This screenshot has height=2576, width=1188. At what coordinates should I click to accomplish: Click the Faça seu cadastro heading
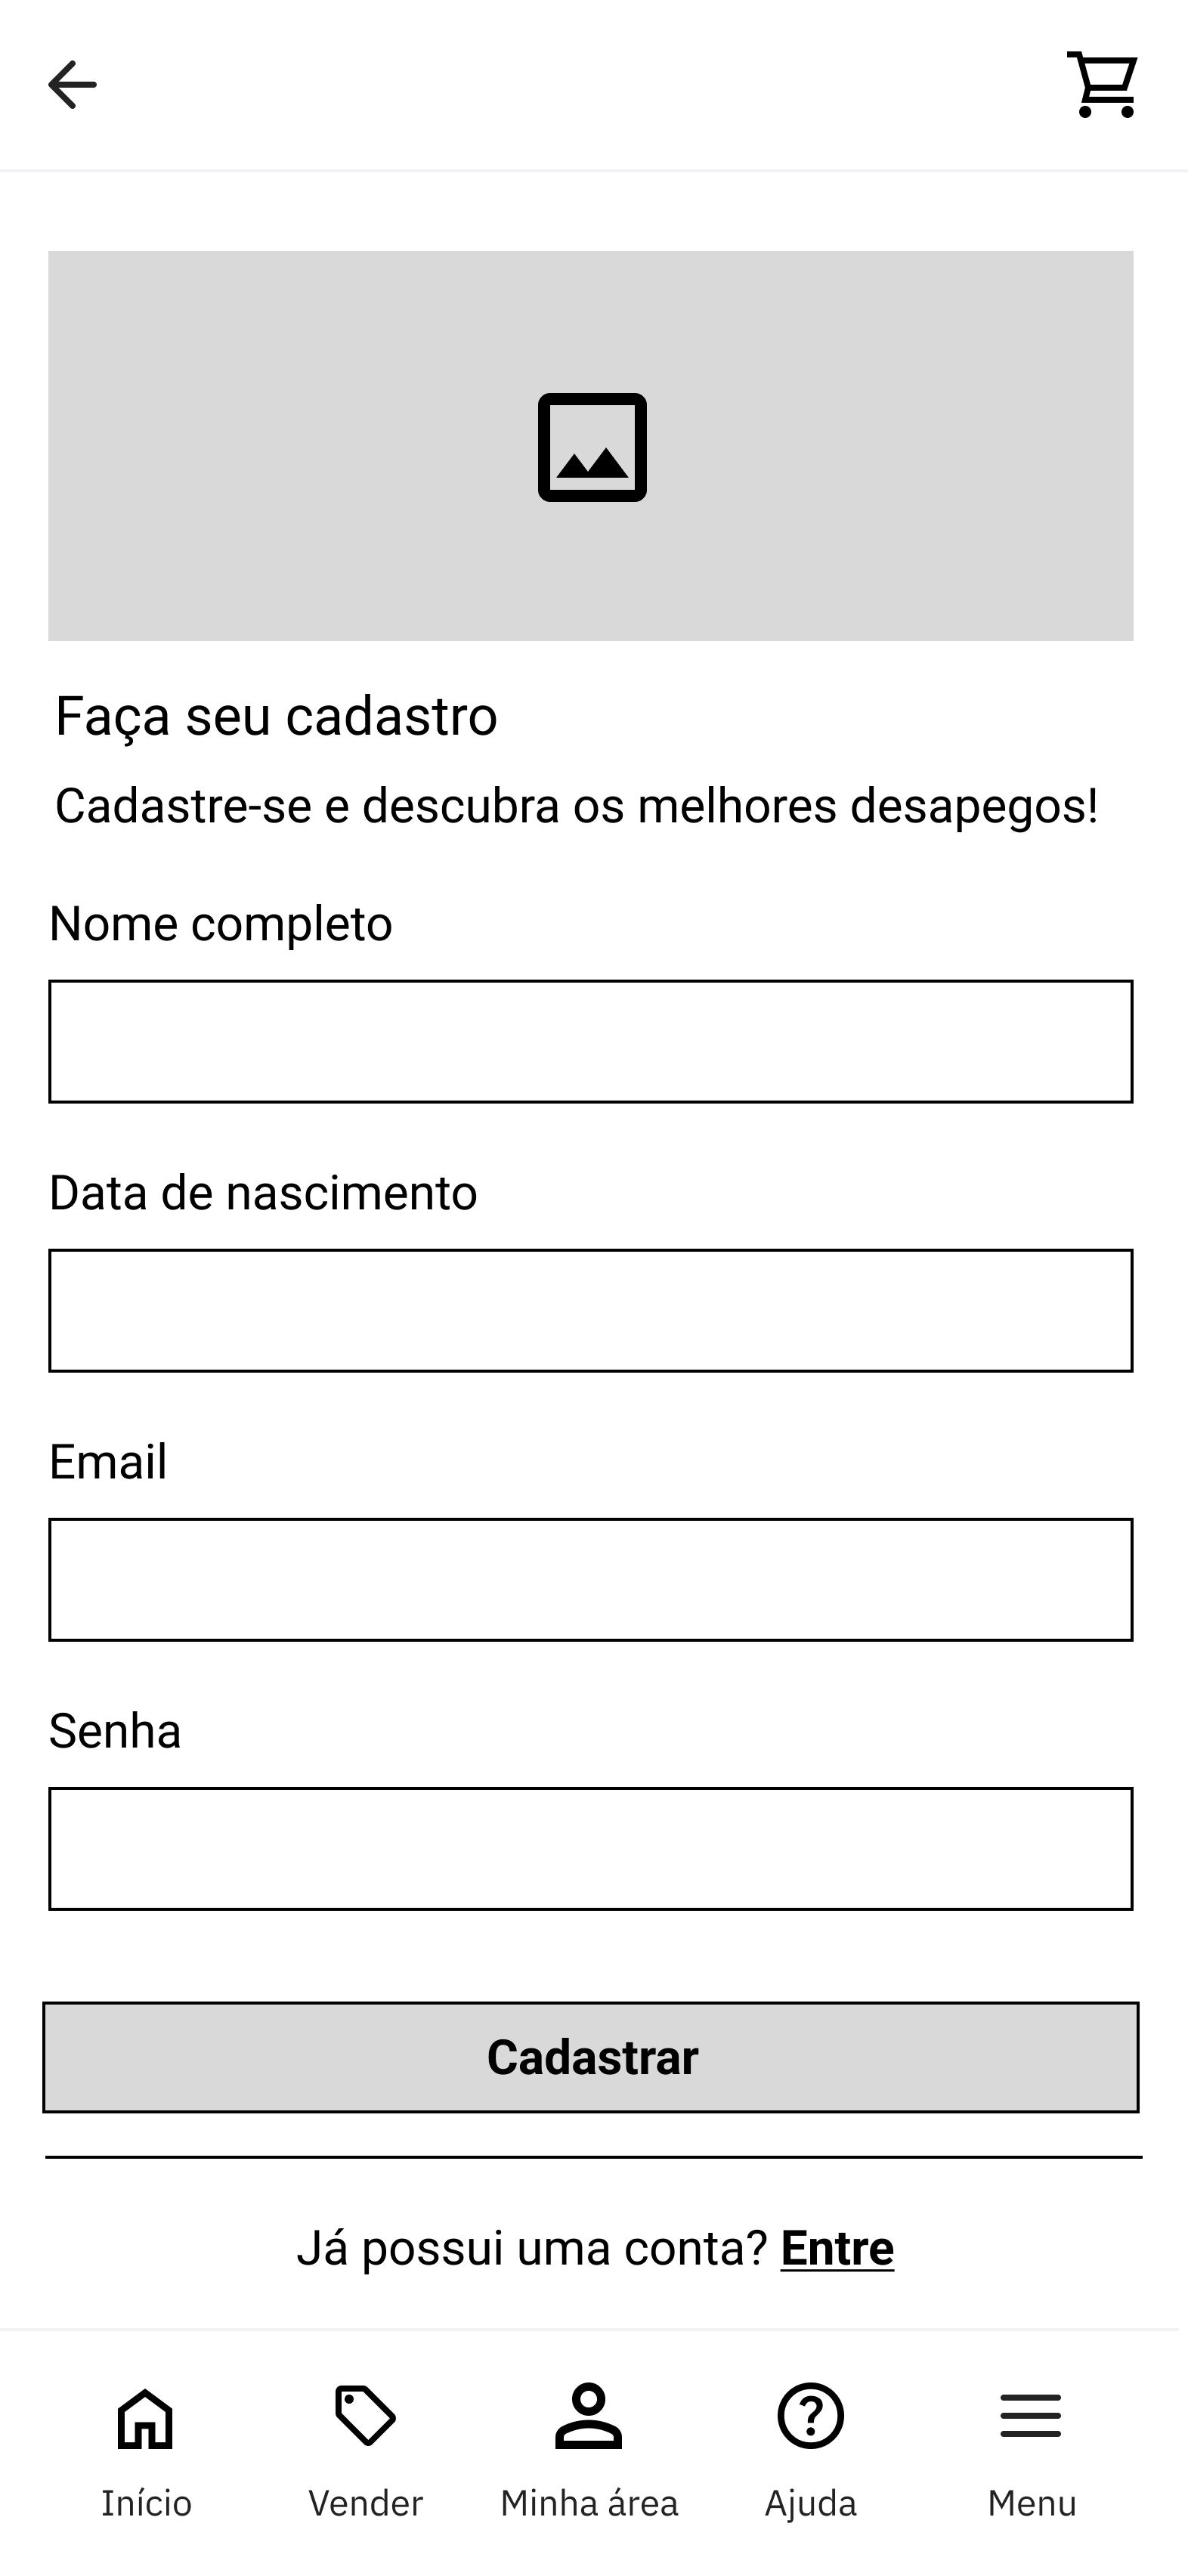pos(276,716)
